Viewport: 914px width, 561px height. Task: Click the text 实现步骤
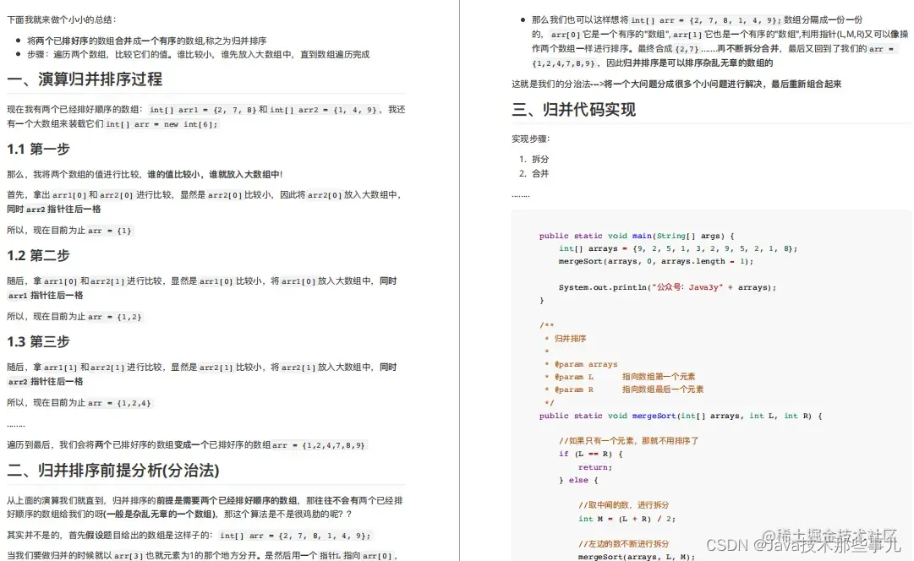point(531,139)
